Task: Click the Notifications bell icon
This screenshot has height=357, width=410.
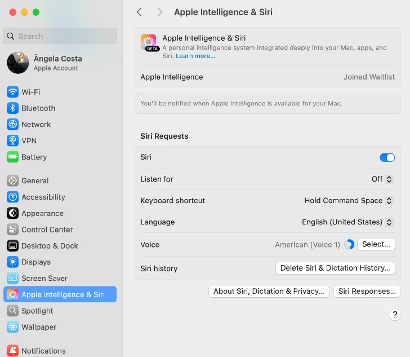Action: [x=12, y=351]
